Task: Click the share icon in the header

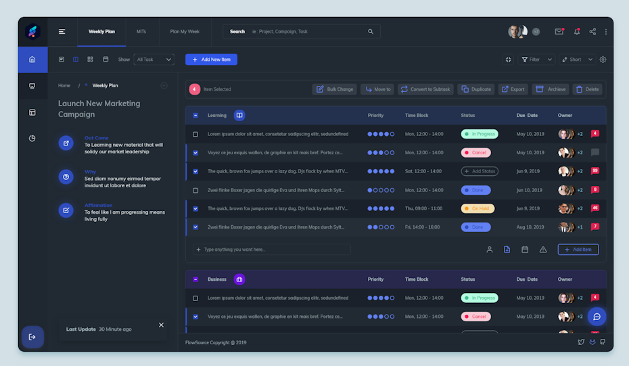Action: (592, 32)
